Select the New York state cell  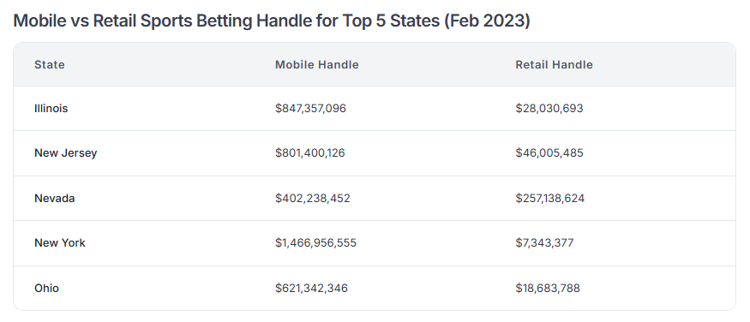[60, 242]
